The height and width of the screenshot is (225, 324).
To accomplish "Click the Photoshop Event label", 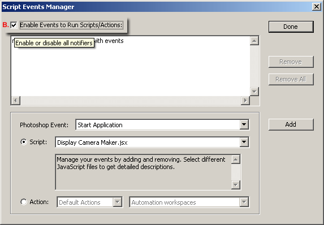I will (44, 125).
